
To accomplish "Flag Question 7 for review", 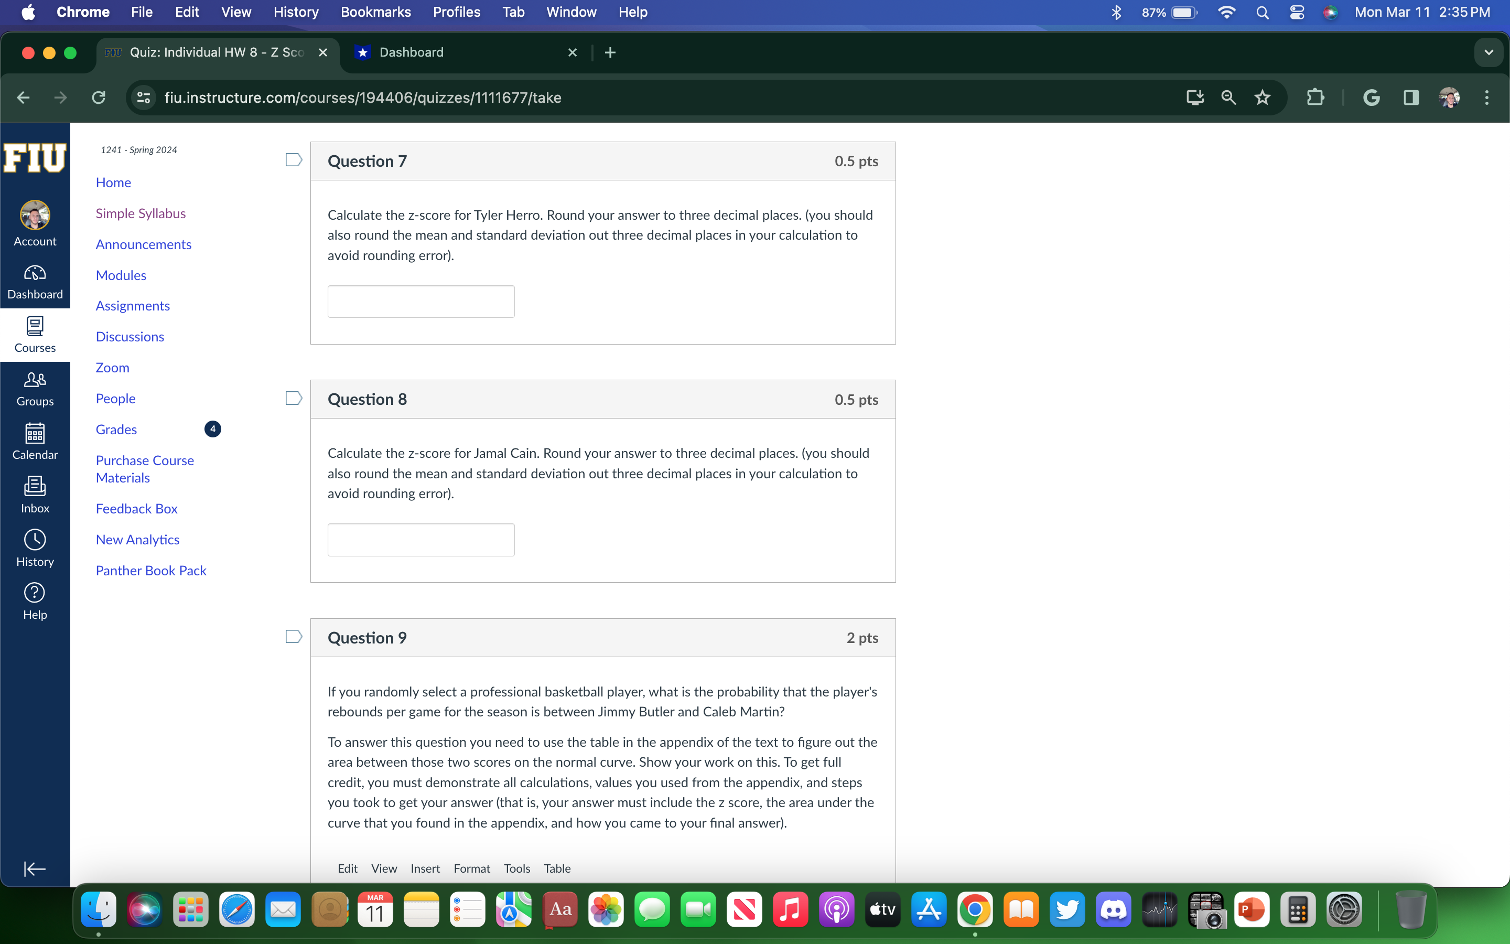I will tap(293, 160).
